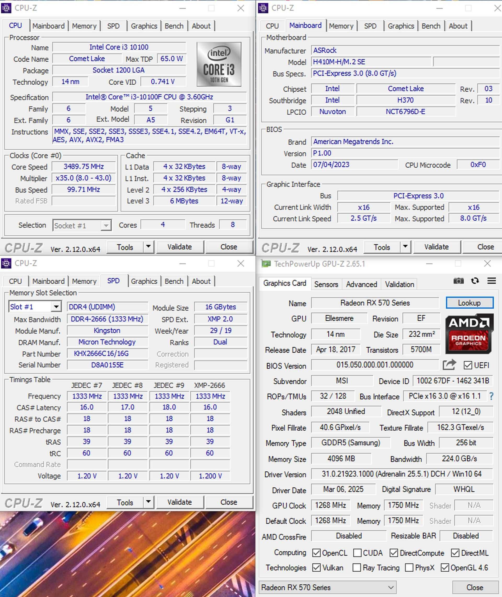Click the BIOS date value '07/04/2023'
Screen dimensions: 502x597
point(355,165)
